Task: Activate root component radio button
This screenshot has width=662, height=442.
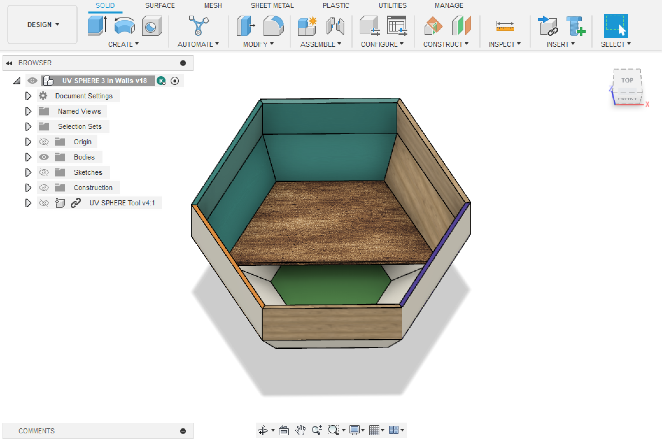Action: [x=175, y=81]
